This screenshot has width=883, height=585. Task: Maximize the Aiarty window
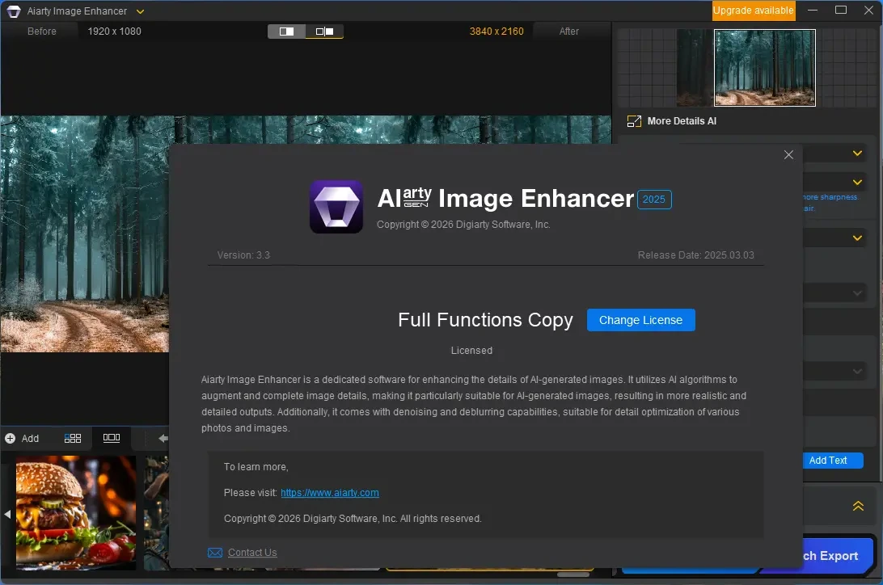pos(841,11)
